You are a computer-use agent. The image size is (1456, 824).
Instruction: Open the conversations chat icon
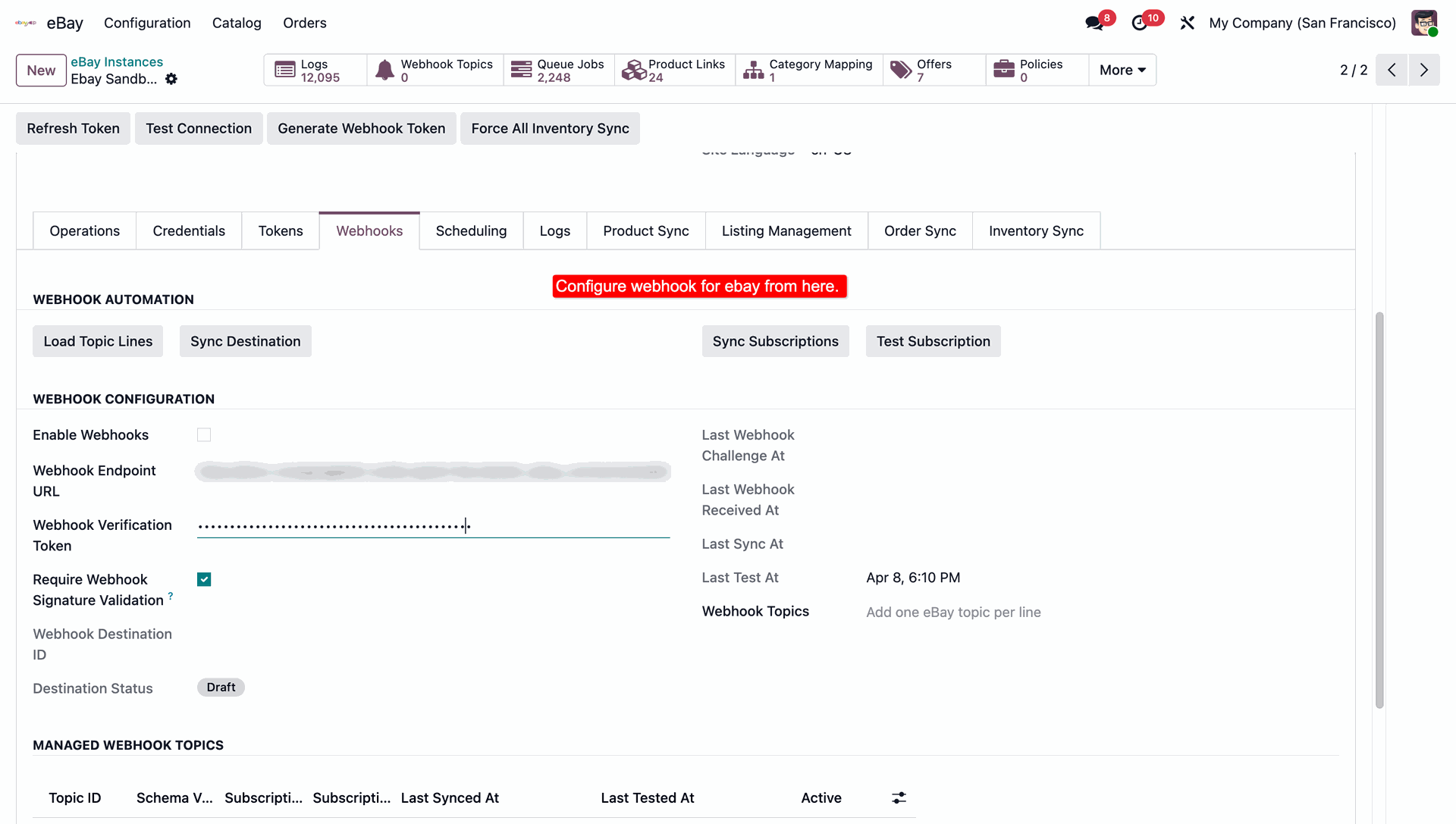[1094, 23]
